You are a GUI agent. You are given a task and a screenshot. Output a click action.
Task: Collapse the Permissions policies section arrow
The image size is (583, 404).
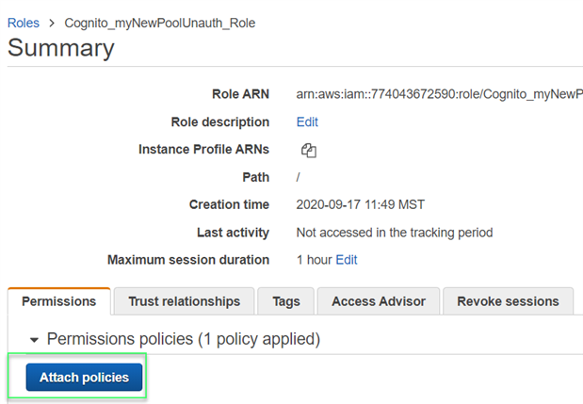point(35,339)
